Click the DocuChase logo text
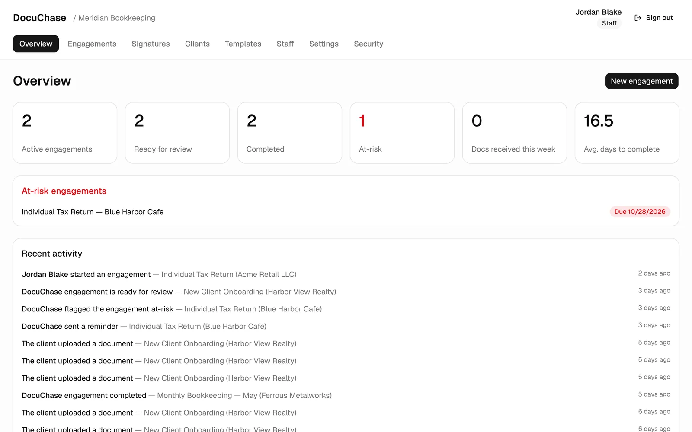This screenshot has width=692, height=432. pos(40,18)
